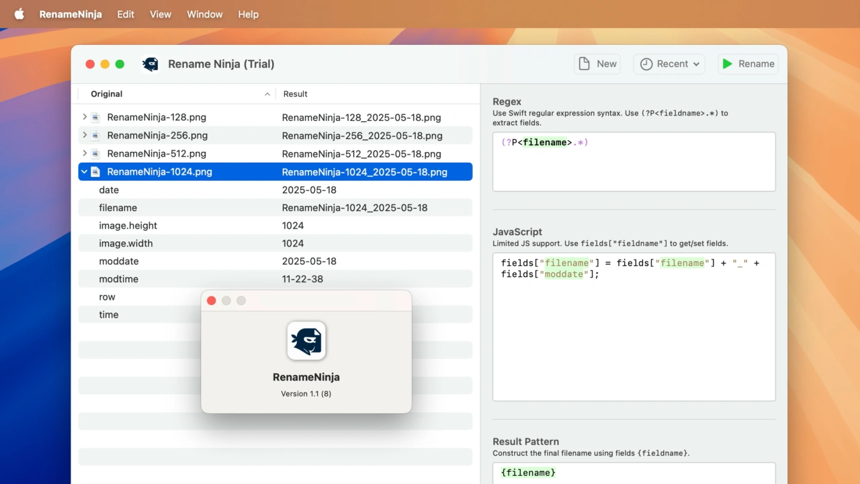The width and height of the screenshot is (860, 484).
Task: Click the Apple logo menu
Action: pyautogui.click(x=19, y=14)
